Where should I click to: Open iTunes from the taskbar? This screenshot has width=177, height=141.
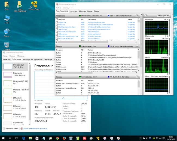point(105,138)
